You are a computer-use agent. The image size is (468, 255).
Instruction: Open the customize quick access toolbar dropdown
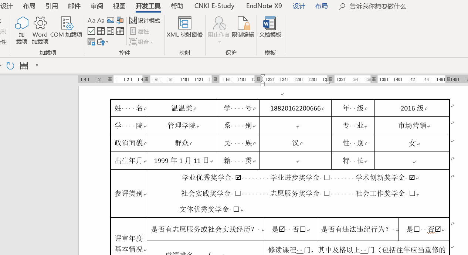[37, 66]
